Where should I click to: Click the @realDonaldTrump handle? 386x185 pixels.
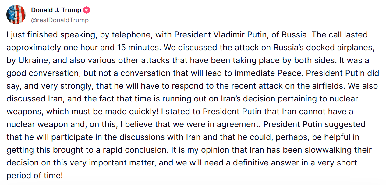(60, 20)
